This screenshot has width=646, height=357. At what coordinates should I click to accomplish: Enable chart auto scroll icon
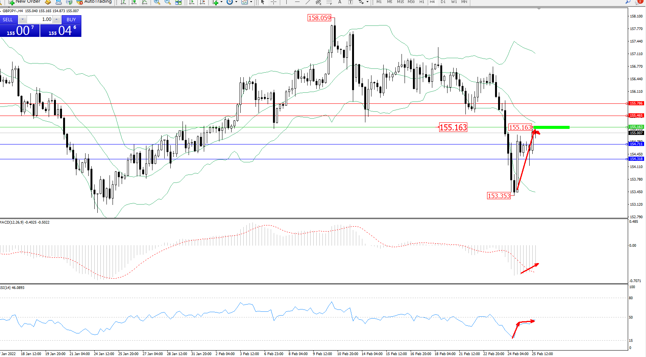pyautogui.click(x=192, y=2)
